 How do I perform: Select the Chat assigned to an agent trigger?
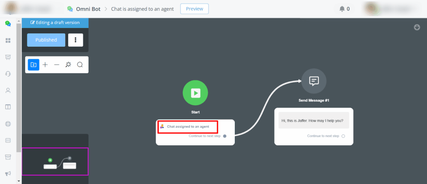[x=188, y=126]
